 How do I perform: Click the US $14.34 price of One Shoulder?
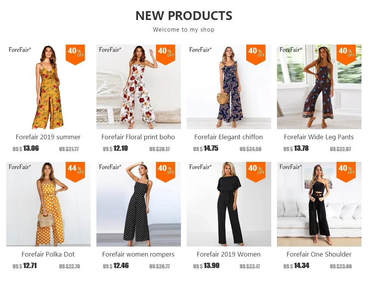(297, 266)
